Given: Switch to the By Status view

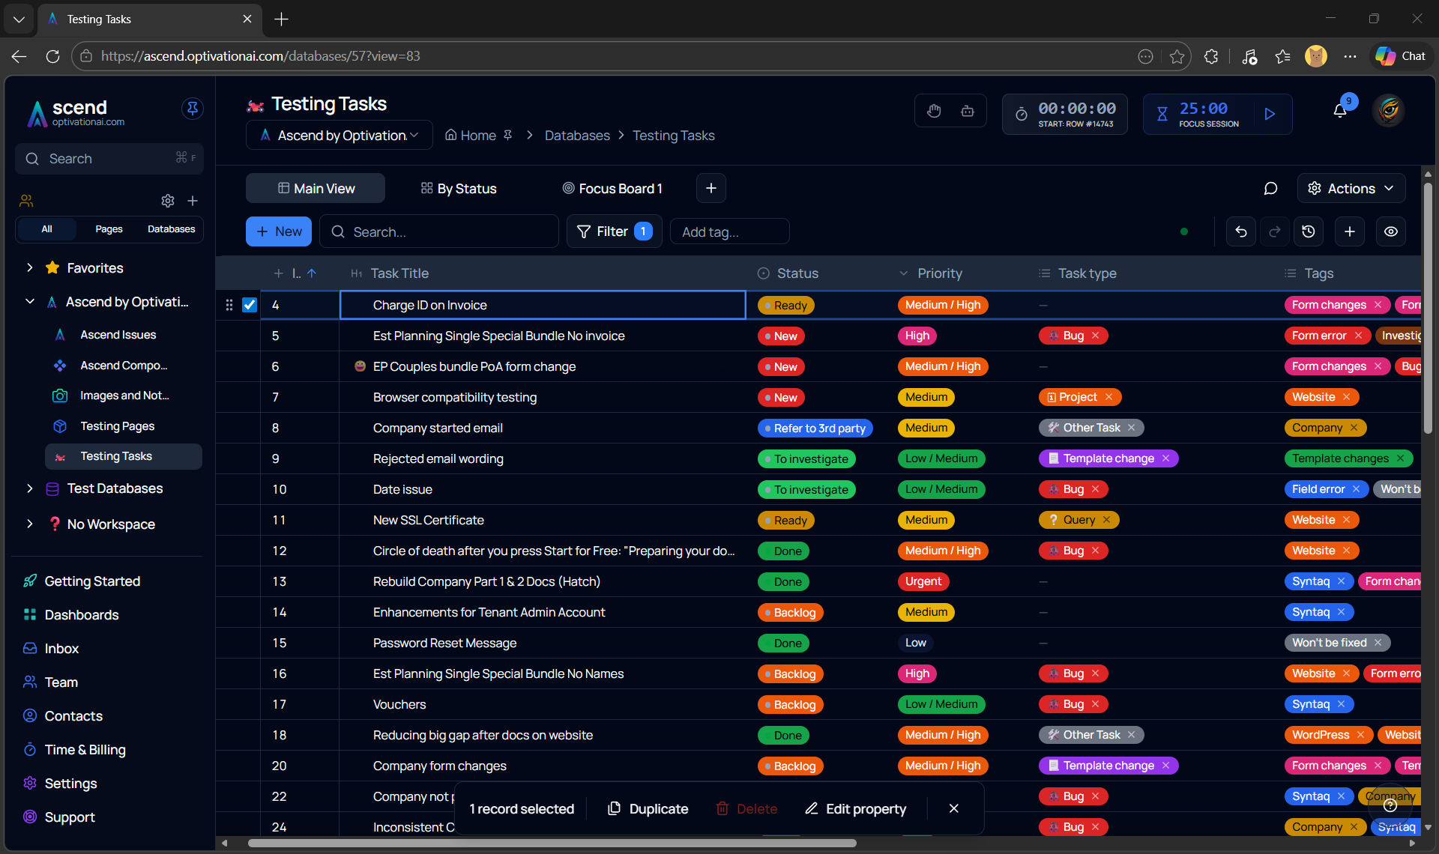Looking at the screenshot, I should [x=459, y=189].
